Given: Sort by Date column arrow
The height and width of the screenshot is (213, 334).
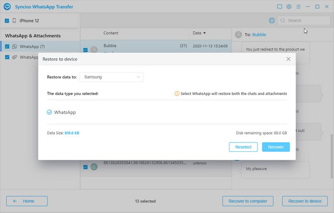Looking at the screenshot, I should (x=205, y=33).
